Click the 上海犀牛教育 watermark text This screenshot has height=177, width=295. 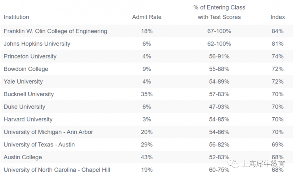[263, 164]
